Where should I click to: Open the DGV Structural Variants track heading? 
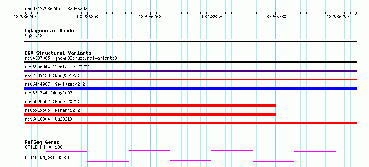click(58, 53)
